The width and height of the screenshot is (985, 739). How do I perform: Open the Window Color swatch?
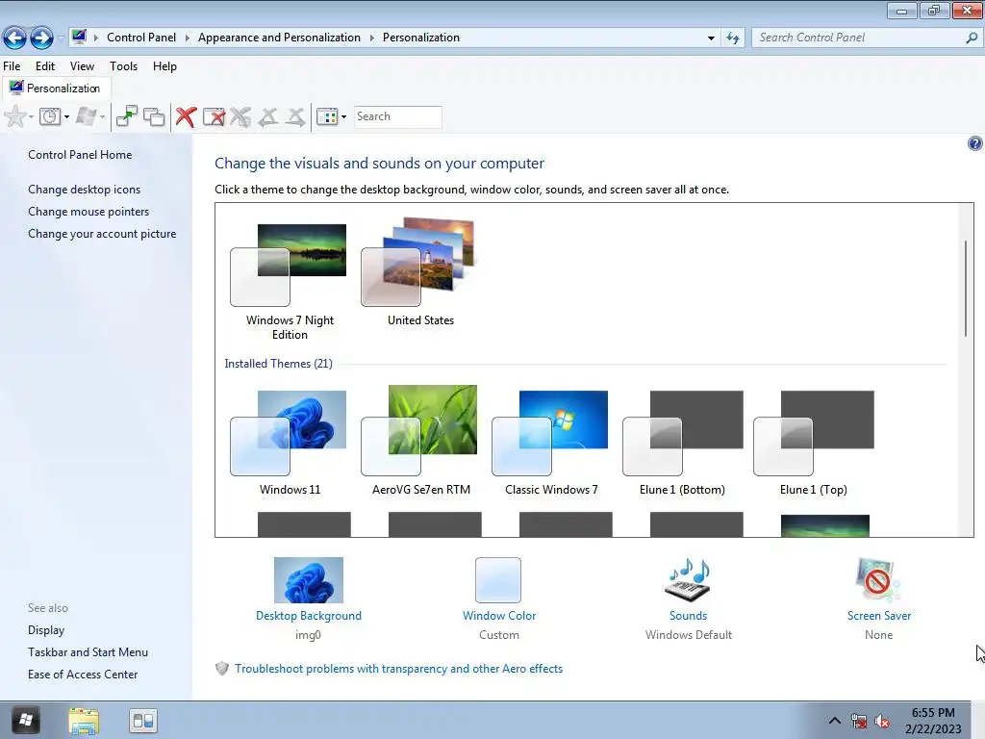click(x=498, y=579)
